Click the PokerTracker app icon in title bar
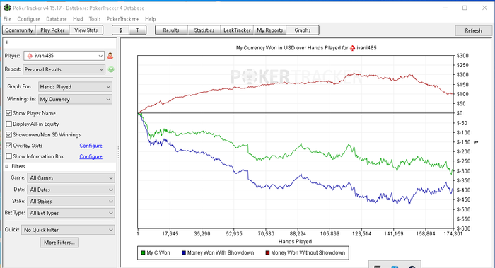The width and height of the screenshot is (495, 268). tap(7, 8)
